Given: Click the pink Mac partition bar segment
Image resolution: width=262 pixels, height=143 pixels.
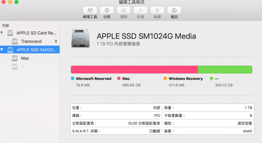Looking at the screenshot, I should coord(134,69).
